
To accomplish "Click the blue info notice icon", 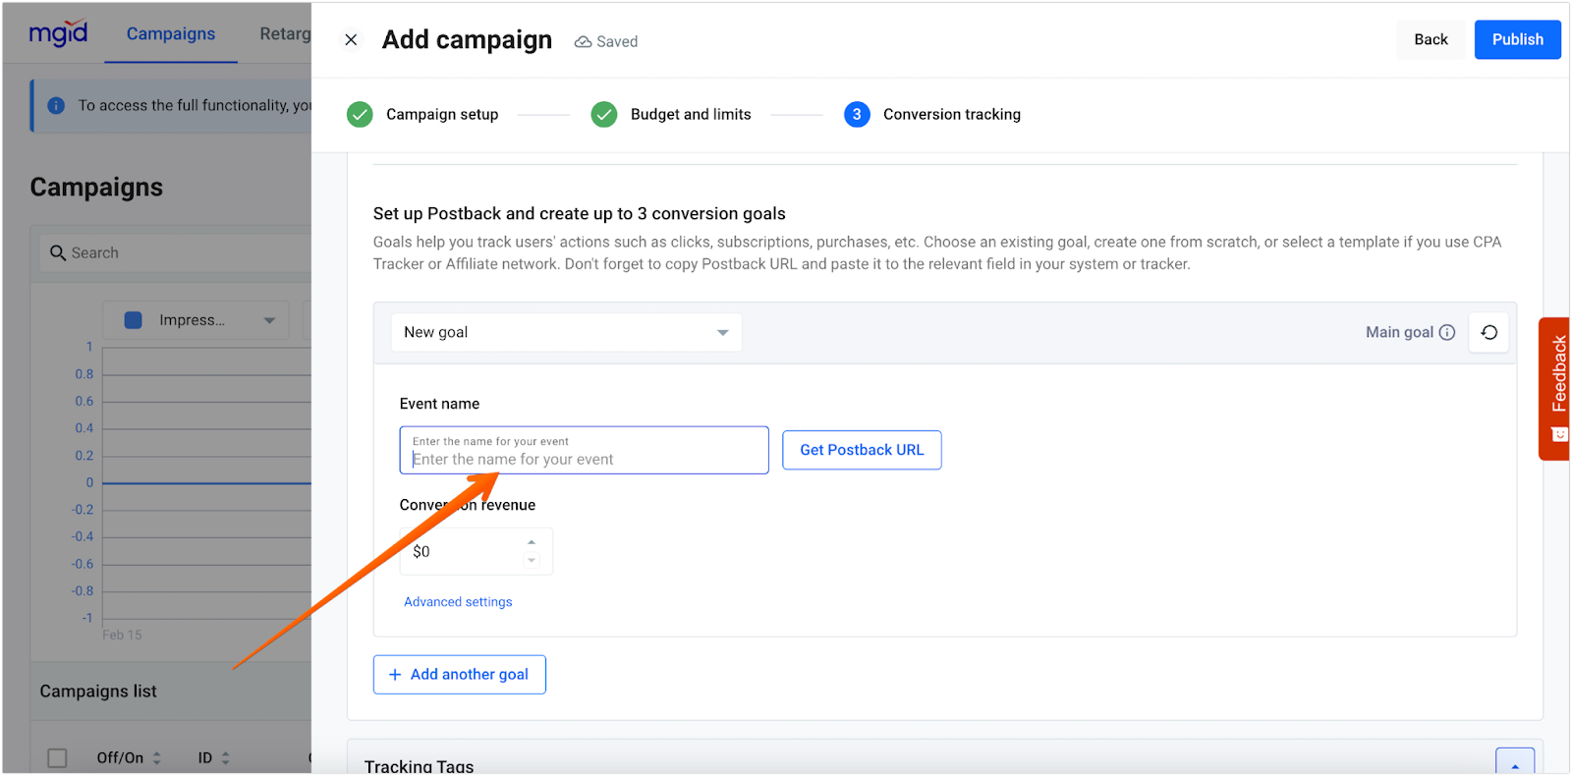I will tap(56, 105).
